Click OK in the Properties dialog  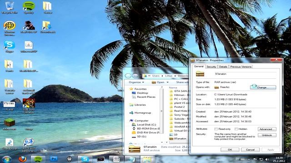pyautogui.click(x=230, y=150)
